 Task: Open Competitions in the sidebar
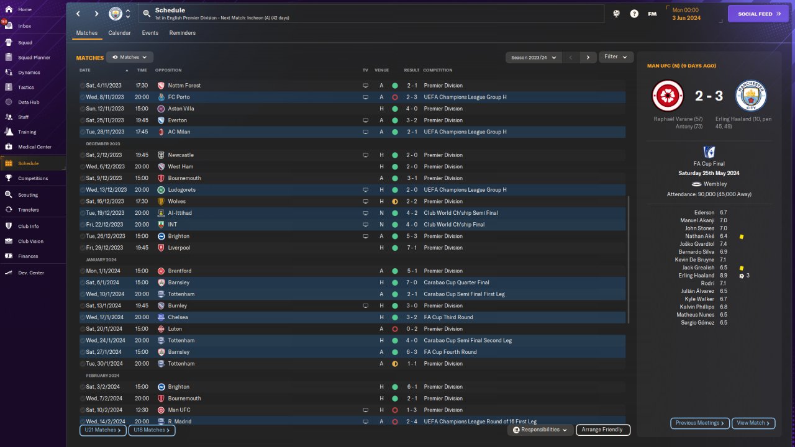32,178
